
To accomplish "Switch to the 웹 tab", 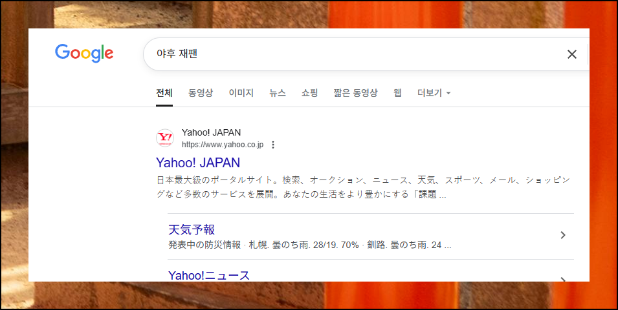I will click(x=397, y=93).
